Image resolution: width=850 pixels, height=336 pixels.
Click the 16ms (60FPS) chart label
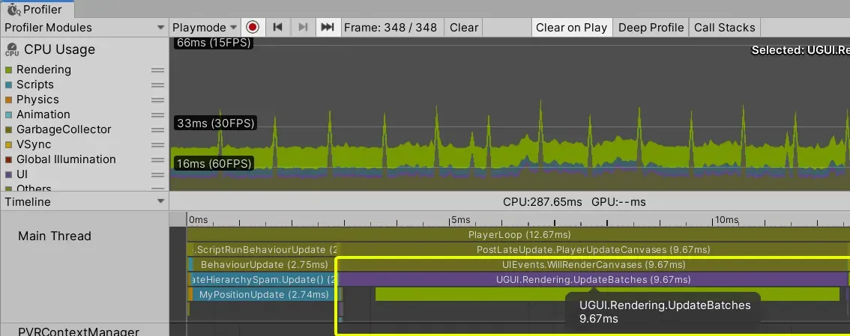coord(214,163)
